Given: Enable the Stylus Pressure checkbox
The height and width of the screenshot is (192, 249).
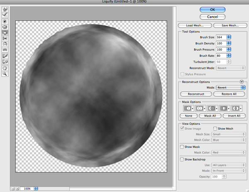Looking at the screenshot, I should [183, 74].
